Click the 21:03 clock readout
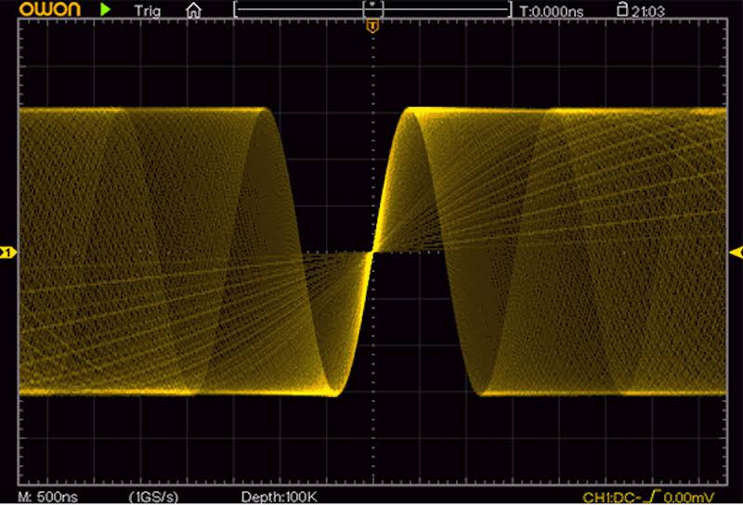The width and height of the screenshot is (743, 505). [x=647, y=11]
